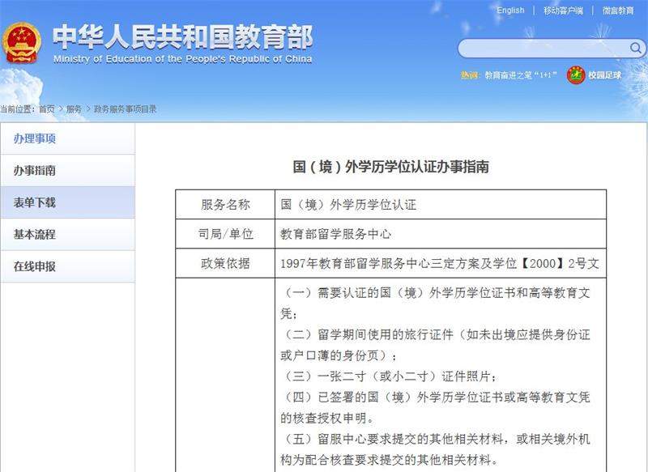Open the 移动客户端 link
This screenshot has width=648, height=472.
coord(563,11)
